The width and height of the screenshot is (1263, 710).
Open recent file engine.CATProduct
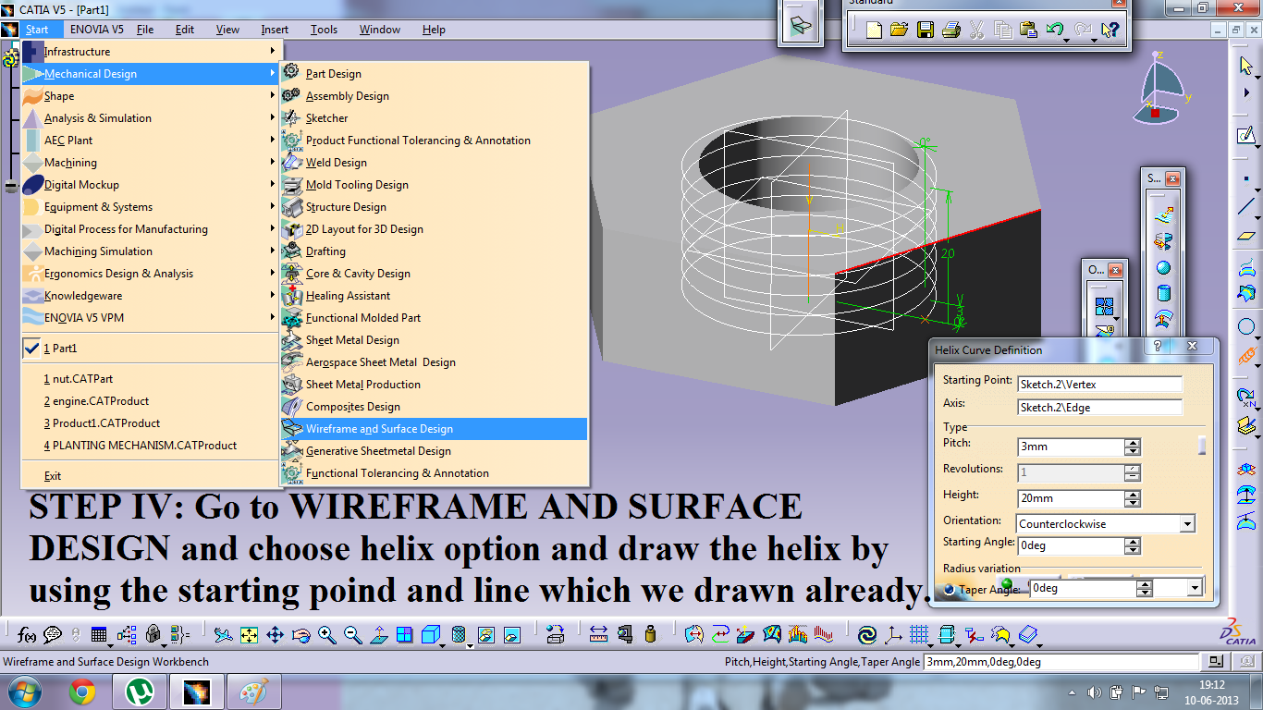(150, 401)
